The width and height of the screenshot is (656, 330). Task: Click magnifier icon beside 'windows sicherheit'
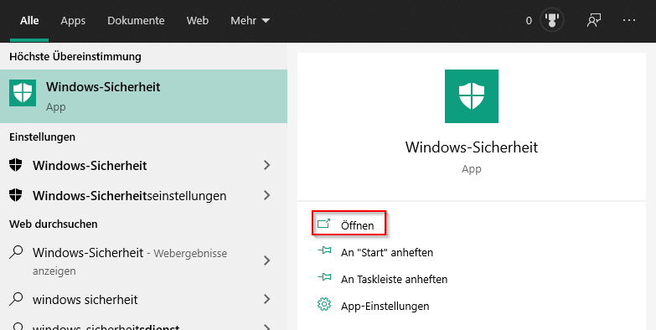click(15, 299)
